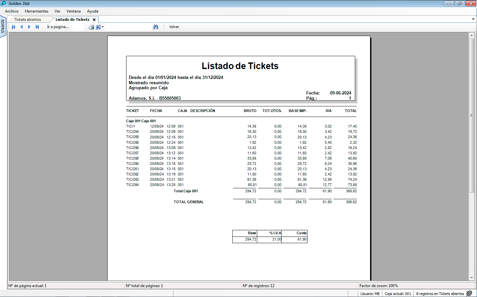Select the Listado de Tickets tab
Viewport: 477px width, 297px height.
coord(72,19)
